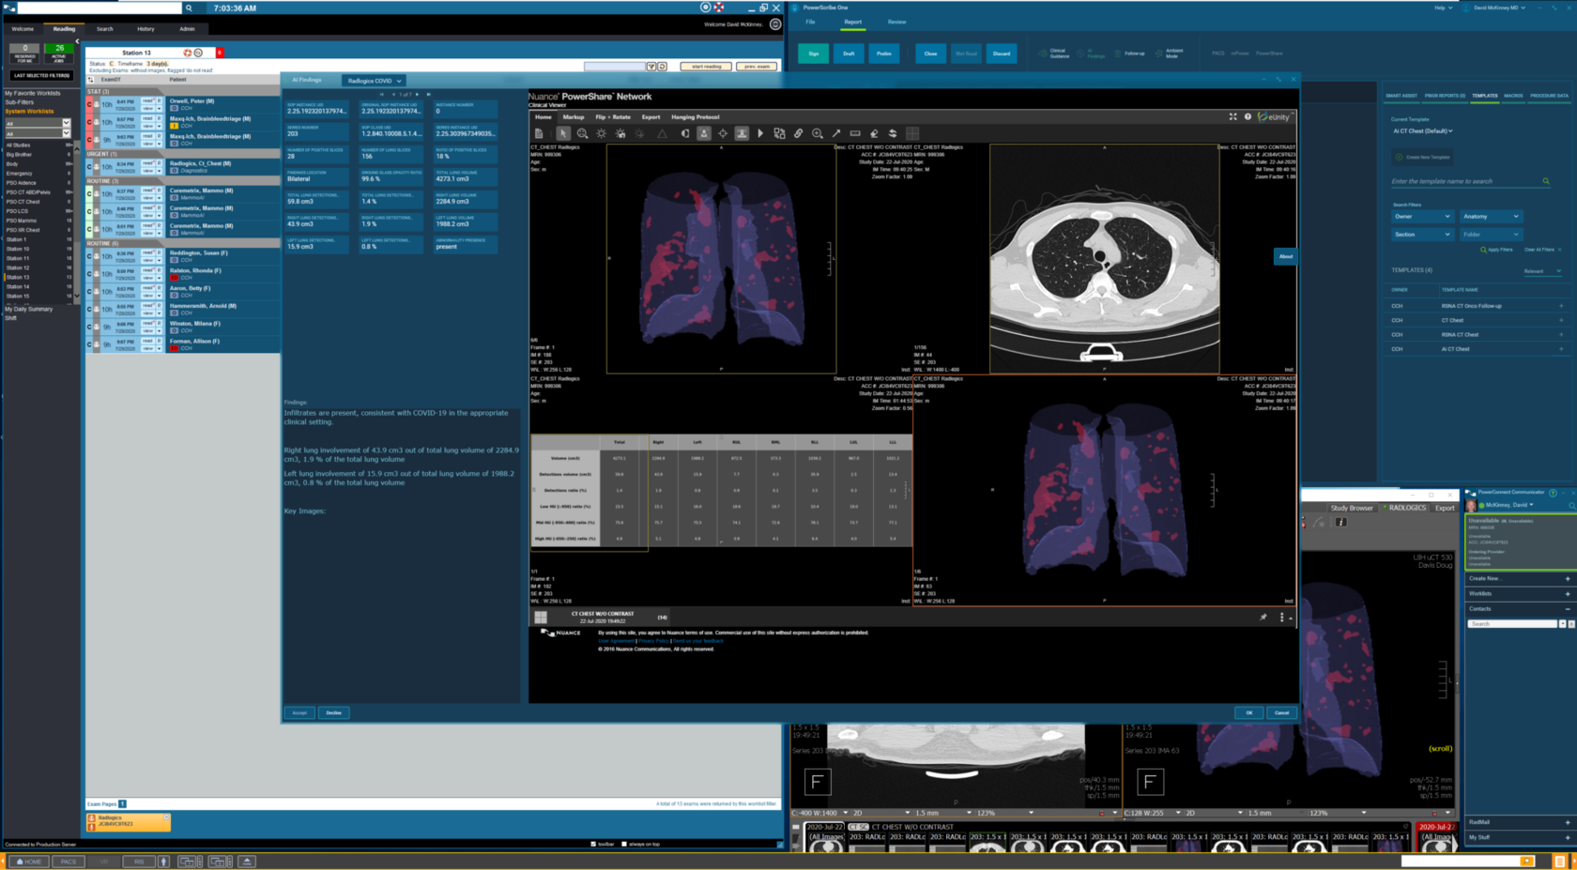Click the lifebuoy icon beside Station 13

(188, 53)
